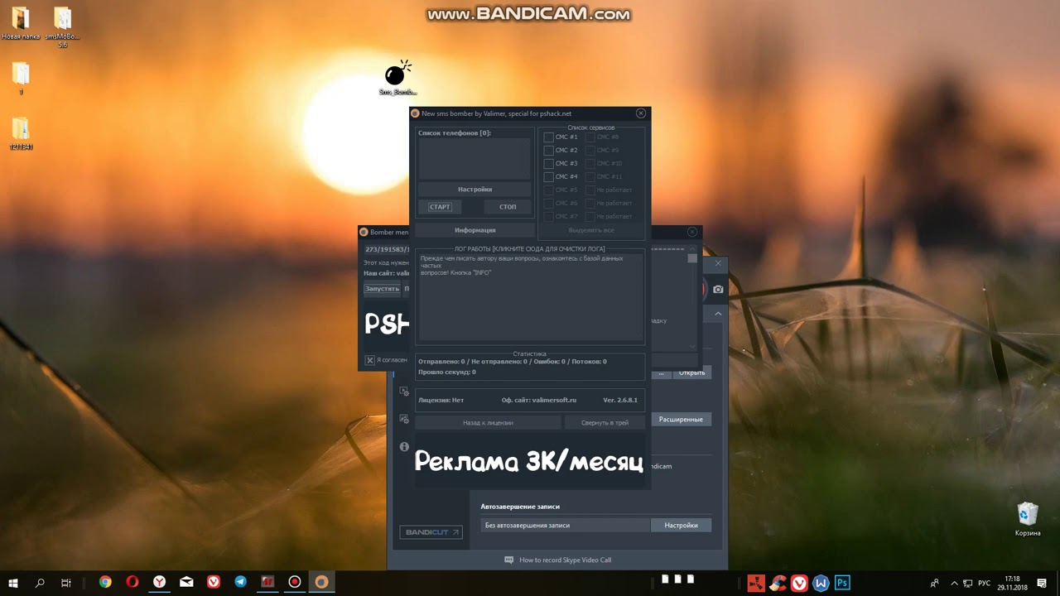
Task: Check the СМС #4 service checkbox
Action: click(x=548, y=177)
